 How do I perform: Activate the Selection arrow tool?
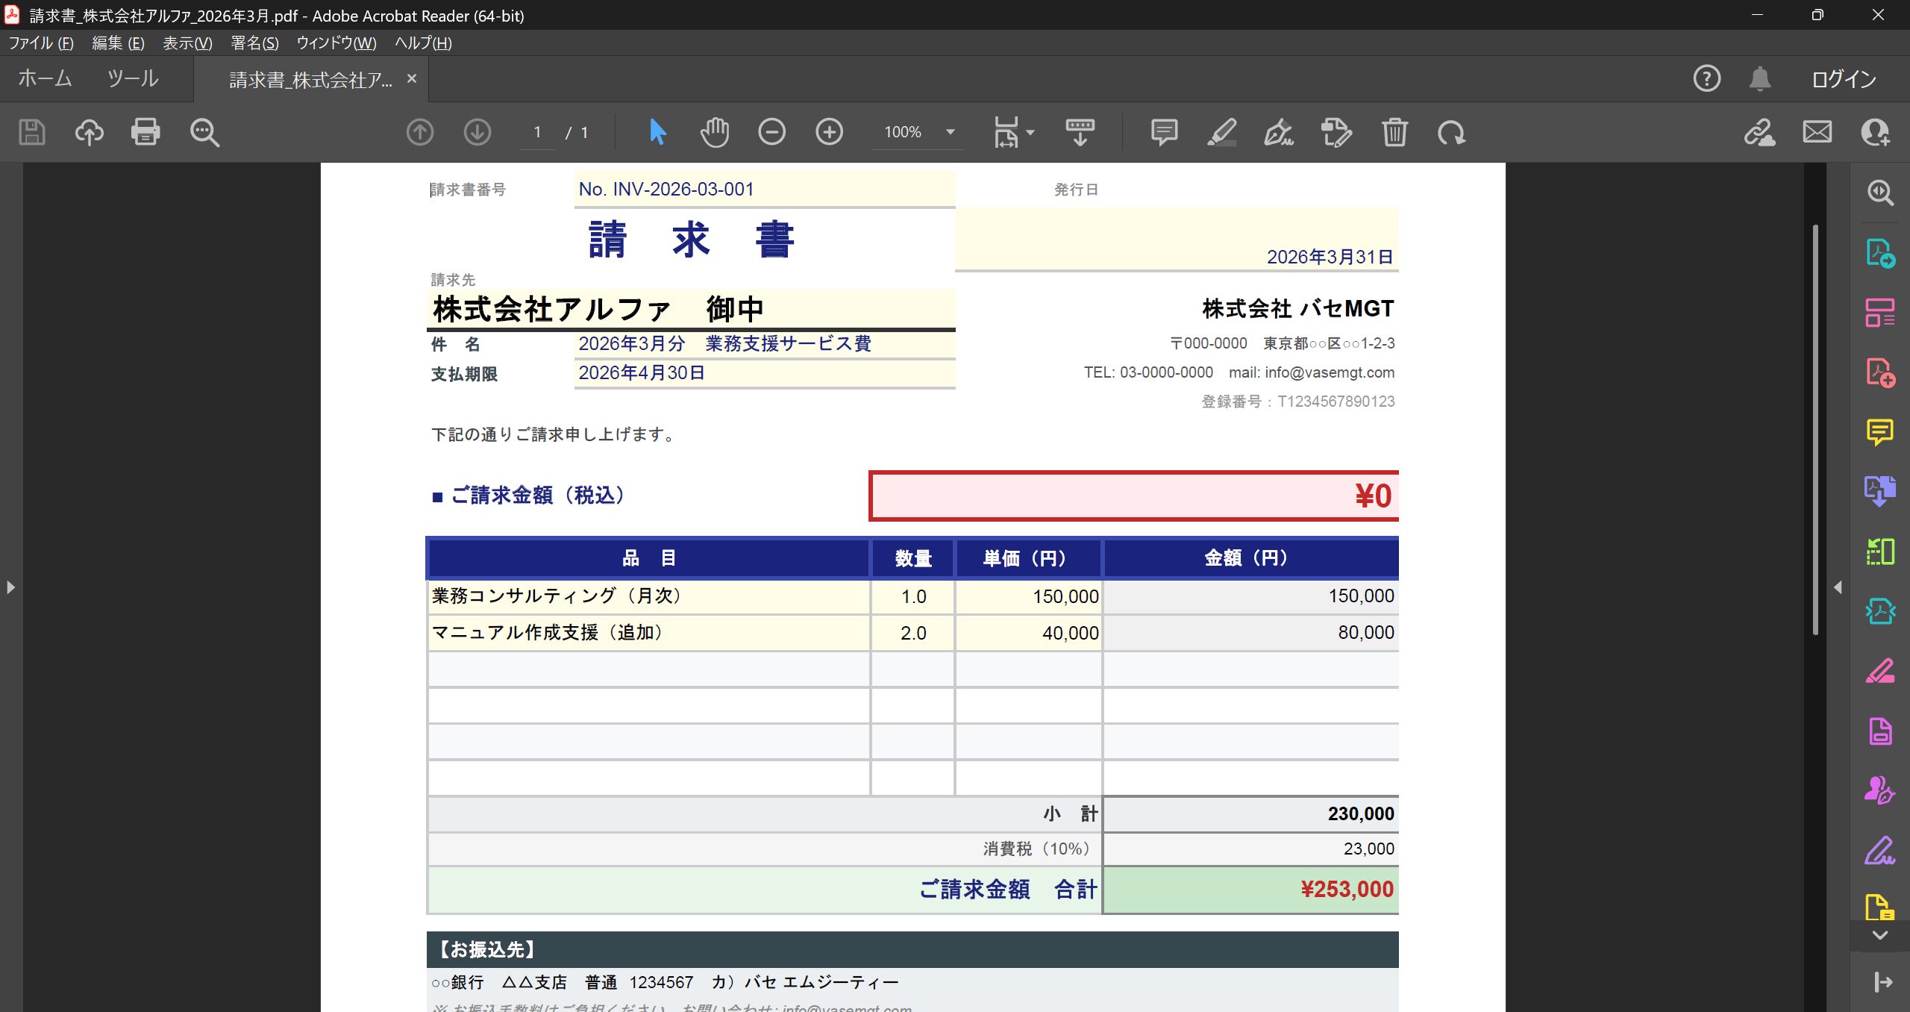point(657,132)
